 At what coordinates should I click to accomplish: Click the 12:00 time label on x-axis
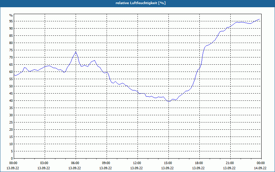(137, 163)
